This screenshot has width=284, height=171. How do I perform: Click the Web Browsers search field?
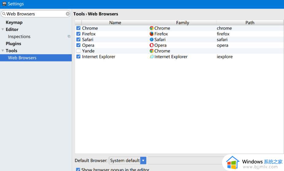click(36, 14)
